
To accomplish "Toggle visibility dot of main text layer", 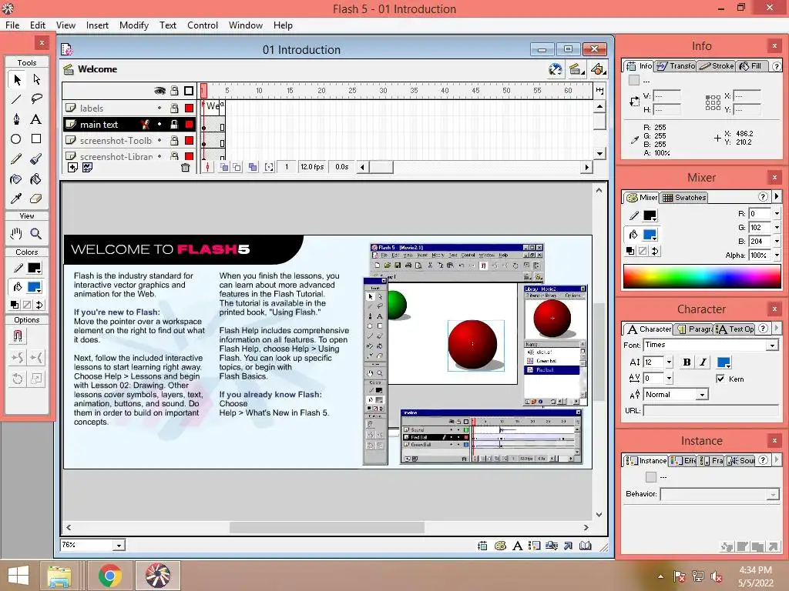I will click(x=159, y=124).
